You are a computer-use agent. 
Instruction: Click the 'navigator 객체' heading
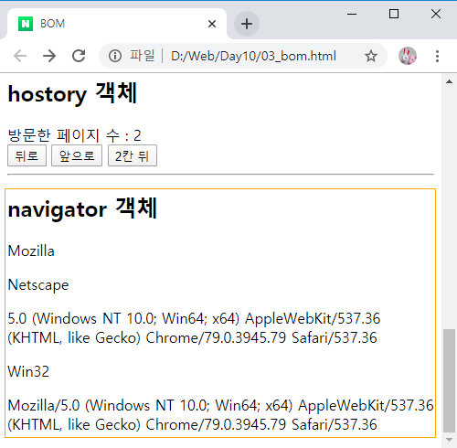click(82, 209)
